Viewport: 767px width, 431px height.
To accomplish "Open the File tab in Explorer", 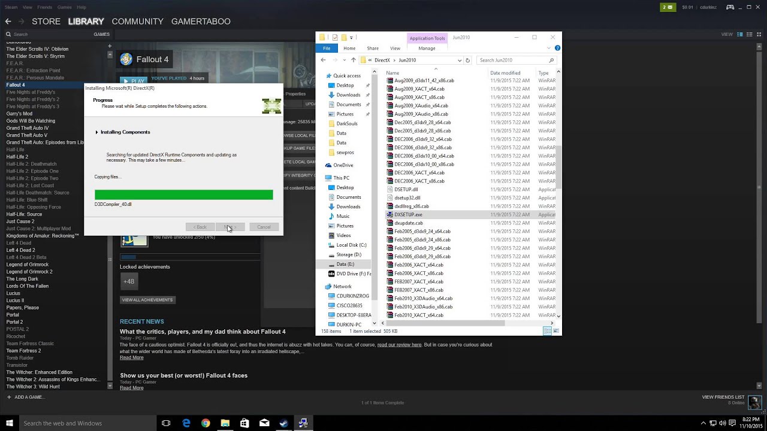I will (327, 48).
